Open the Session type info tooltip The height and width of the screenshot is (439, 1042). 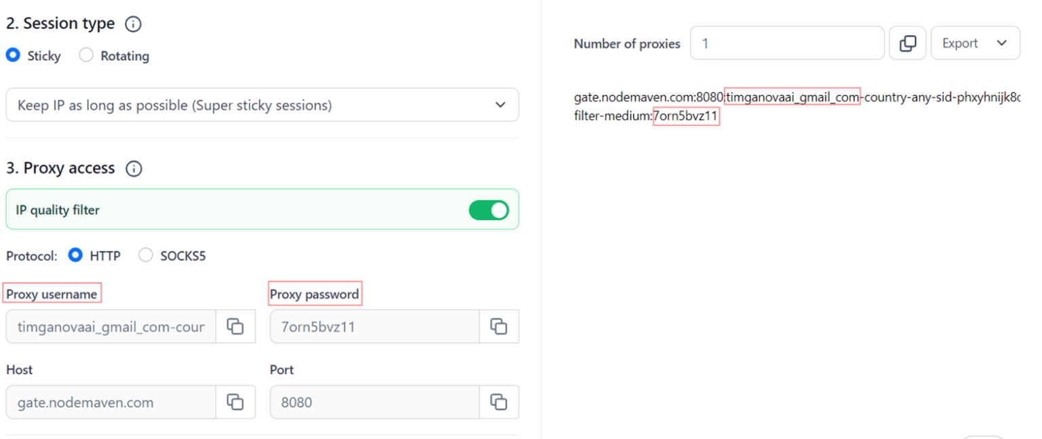[x=133, y=24]
